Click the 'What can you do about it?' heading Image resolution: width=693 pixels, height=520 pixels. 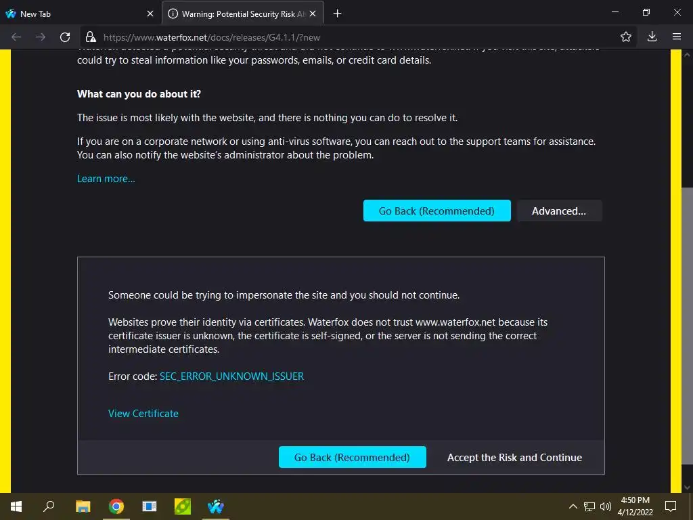139,94
